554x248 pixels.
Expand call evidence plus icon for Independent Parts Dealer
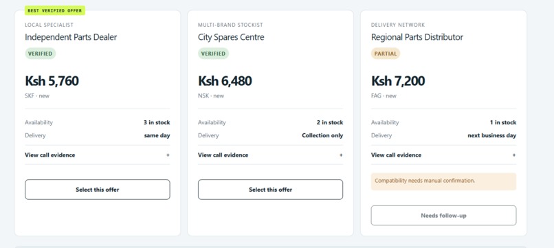click(x=168, y=155)
